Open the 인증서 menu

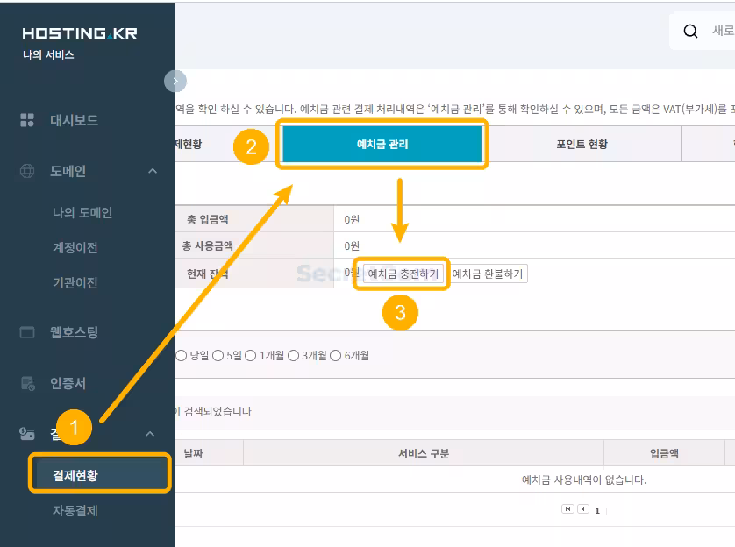68,384
